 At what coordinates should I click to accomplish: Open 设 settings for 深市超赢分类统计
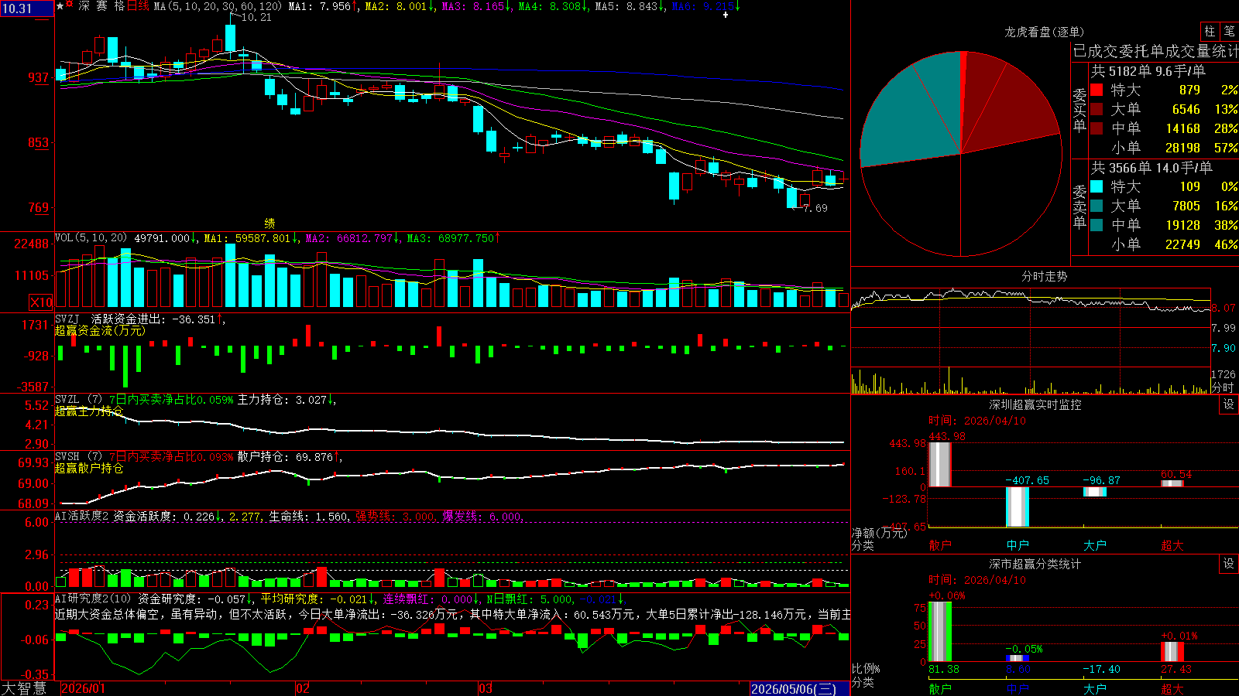click(x=1229, y=565)
